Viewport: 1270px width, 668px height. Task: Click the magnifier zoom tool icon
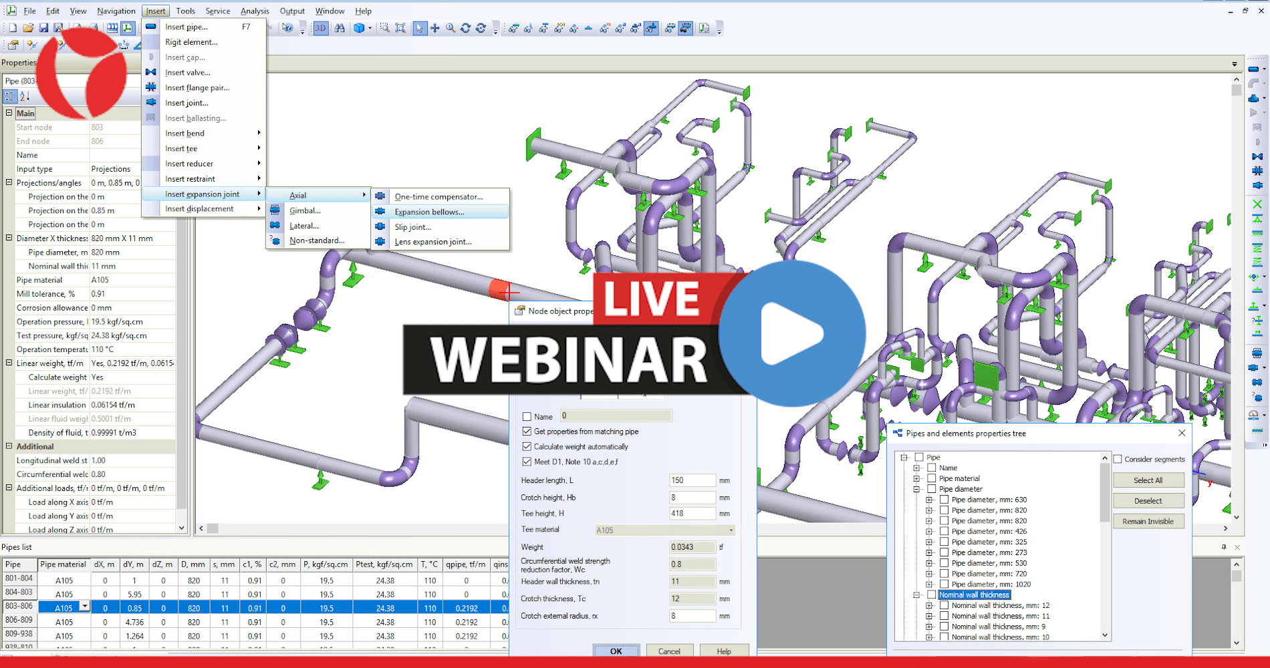point(451,28)
